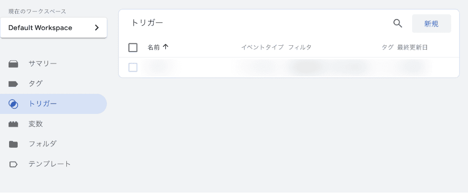Click the トリガー circle icon in sidebar

pos(13,104)
